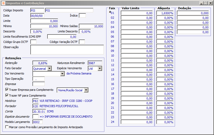Open the Fato Gerador Quinzenal dropdown

tap(50, 68)
